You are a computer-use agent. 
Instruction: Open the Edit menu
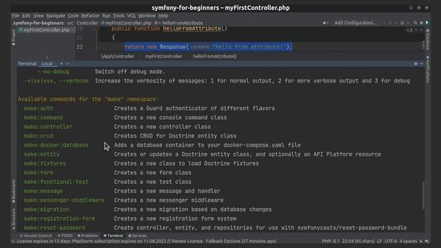(x=26, y=16)
